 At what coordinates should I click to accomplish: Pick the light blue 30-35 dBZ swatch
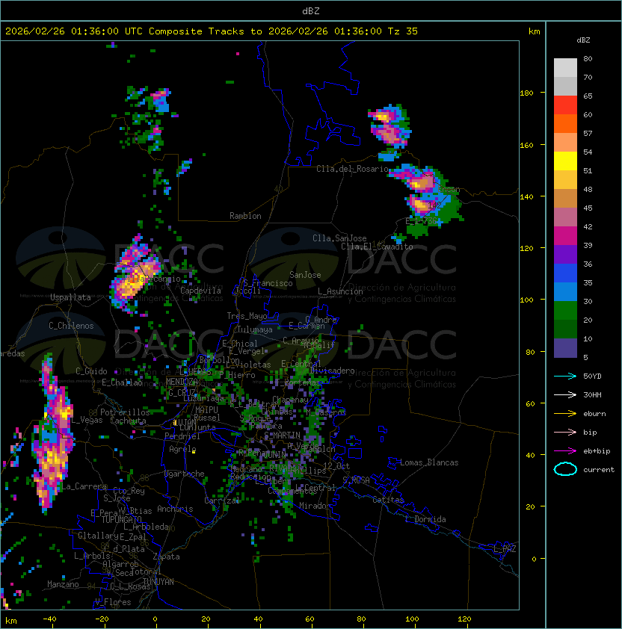(x=565, y=292)
